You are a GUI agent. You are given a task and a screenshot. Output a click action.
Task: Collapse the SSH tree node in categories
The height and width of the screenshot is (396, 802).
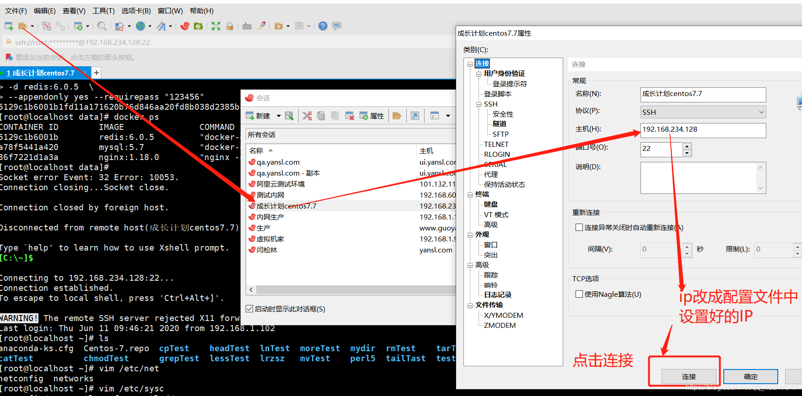[x=479, y=104]
